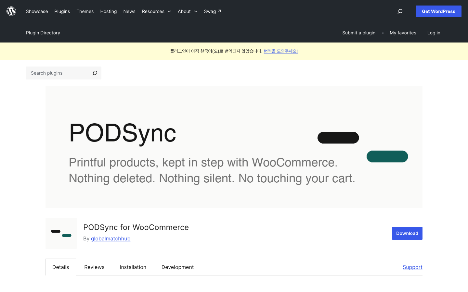Open Themes in top navigation

coord(85,11)
